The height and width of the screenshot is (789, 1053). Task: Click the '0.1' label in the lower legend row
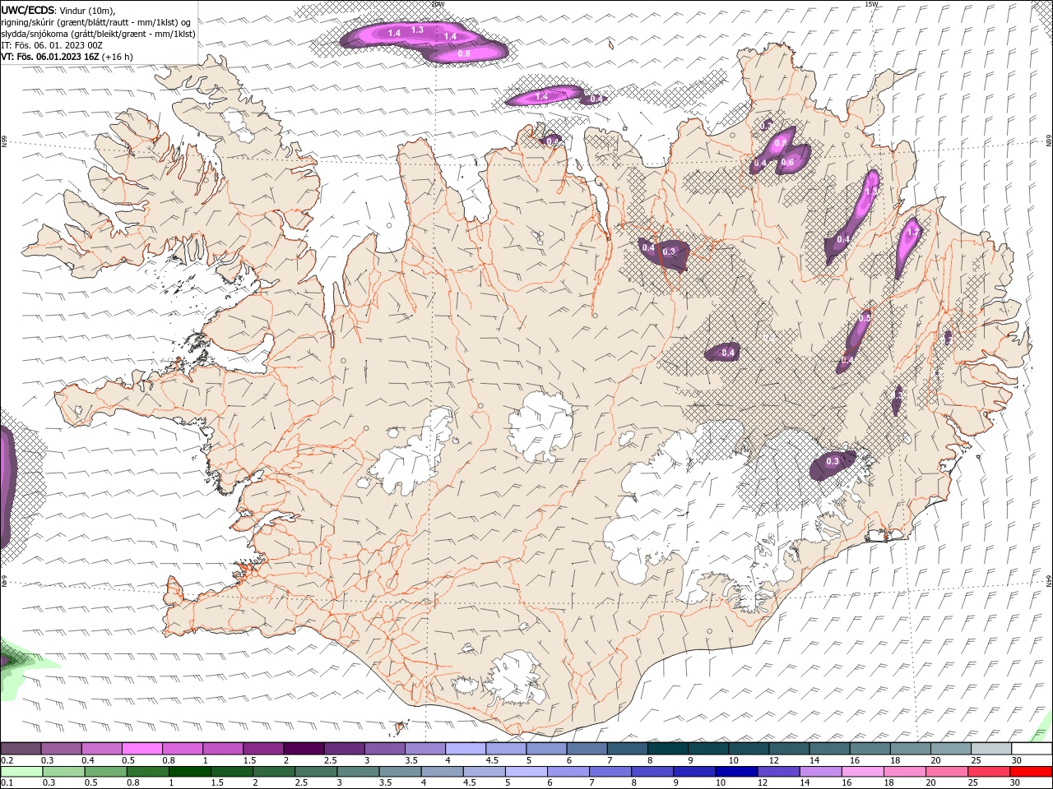tap(7, 783)
